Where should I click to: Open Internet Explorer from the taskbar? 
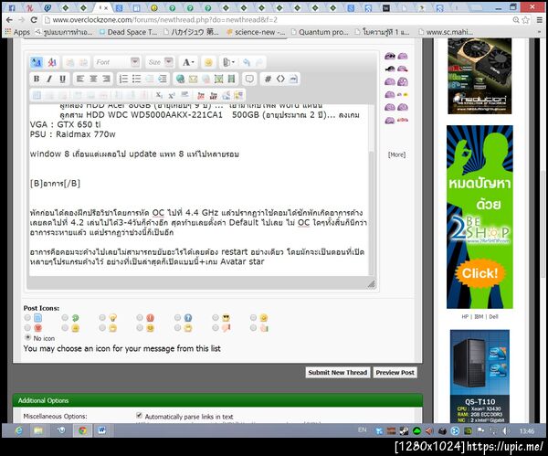point(18,430)
